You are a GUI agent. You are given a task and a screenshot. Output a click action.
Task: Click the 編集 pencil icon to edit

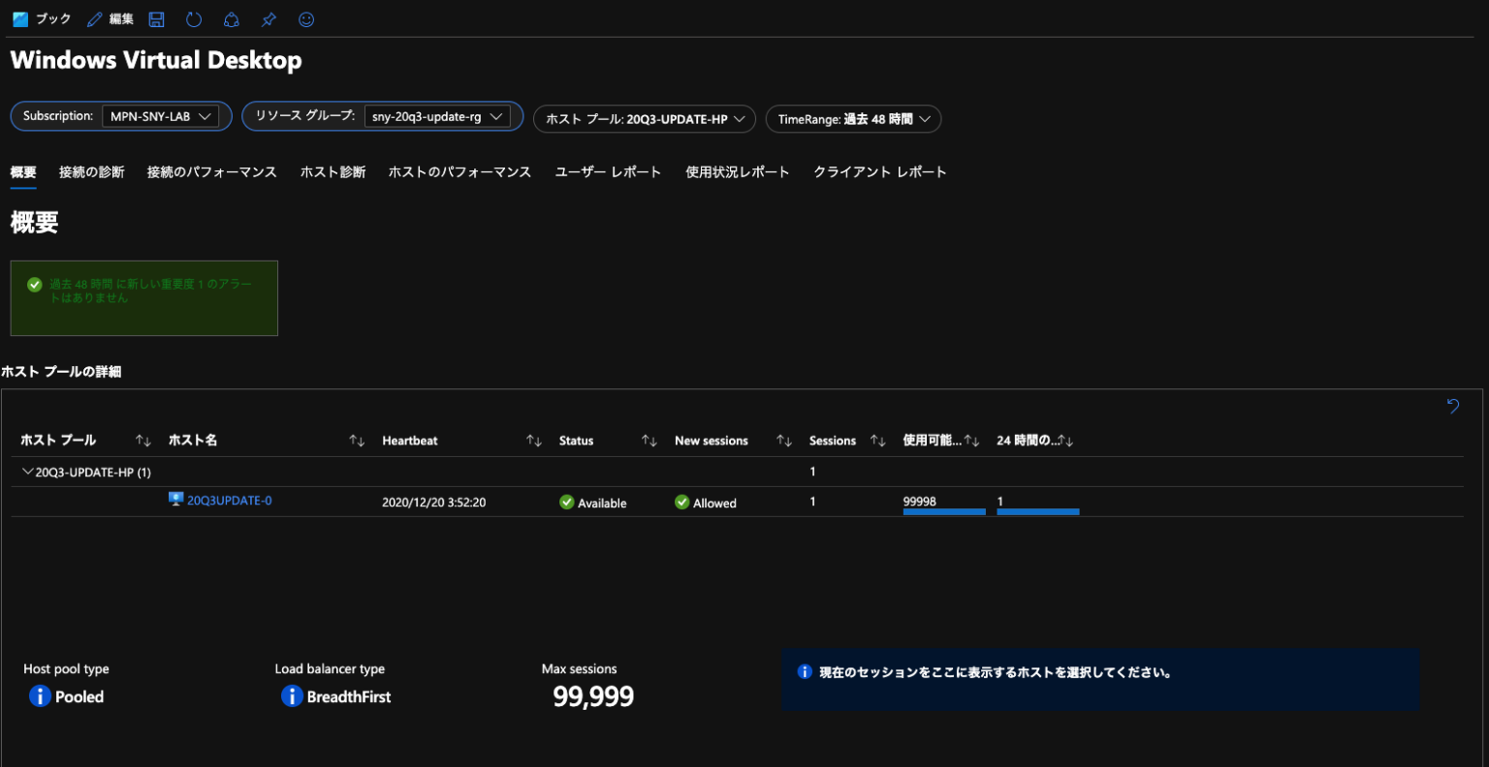(94, 19)
